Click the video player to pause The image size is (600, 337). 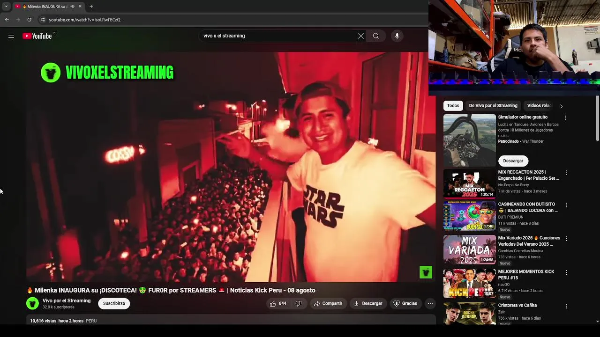tap(231, 167)
